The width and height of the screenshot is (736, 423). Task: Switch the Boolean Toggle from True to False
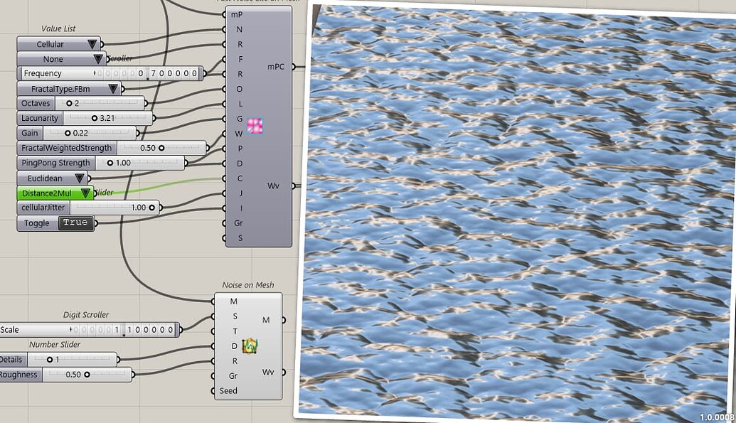click(x=75, y=223)
